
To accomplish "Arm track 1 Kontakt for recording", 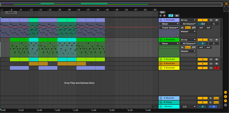I will click(217, 20).
